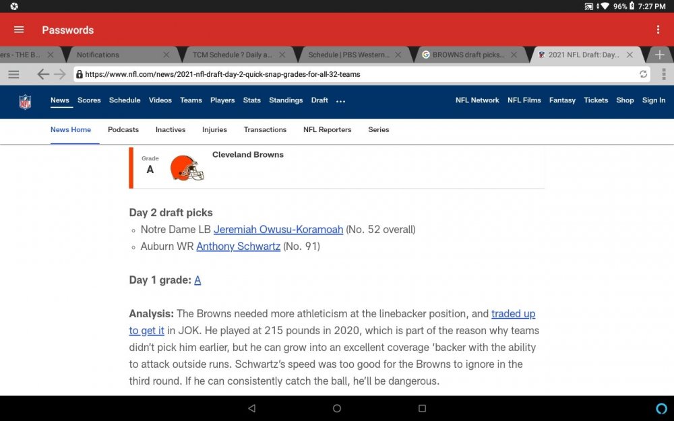Open the Scores section in NFL nav
Screen dimensions: 674x421
click(89, 100)
